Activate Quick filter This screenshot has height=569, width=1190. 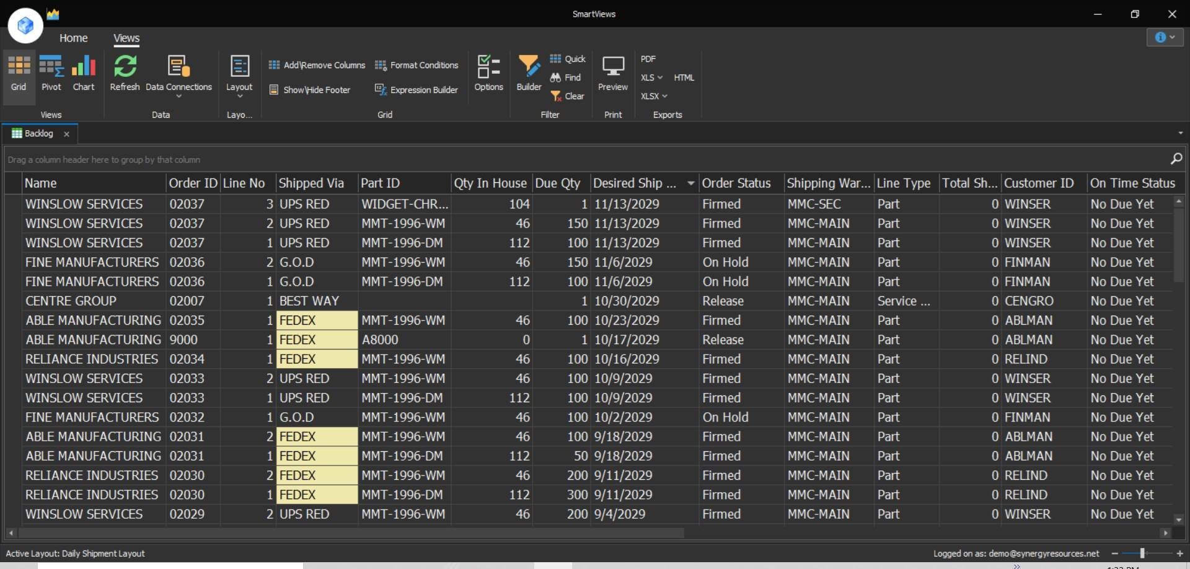[x=568, y=59]
